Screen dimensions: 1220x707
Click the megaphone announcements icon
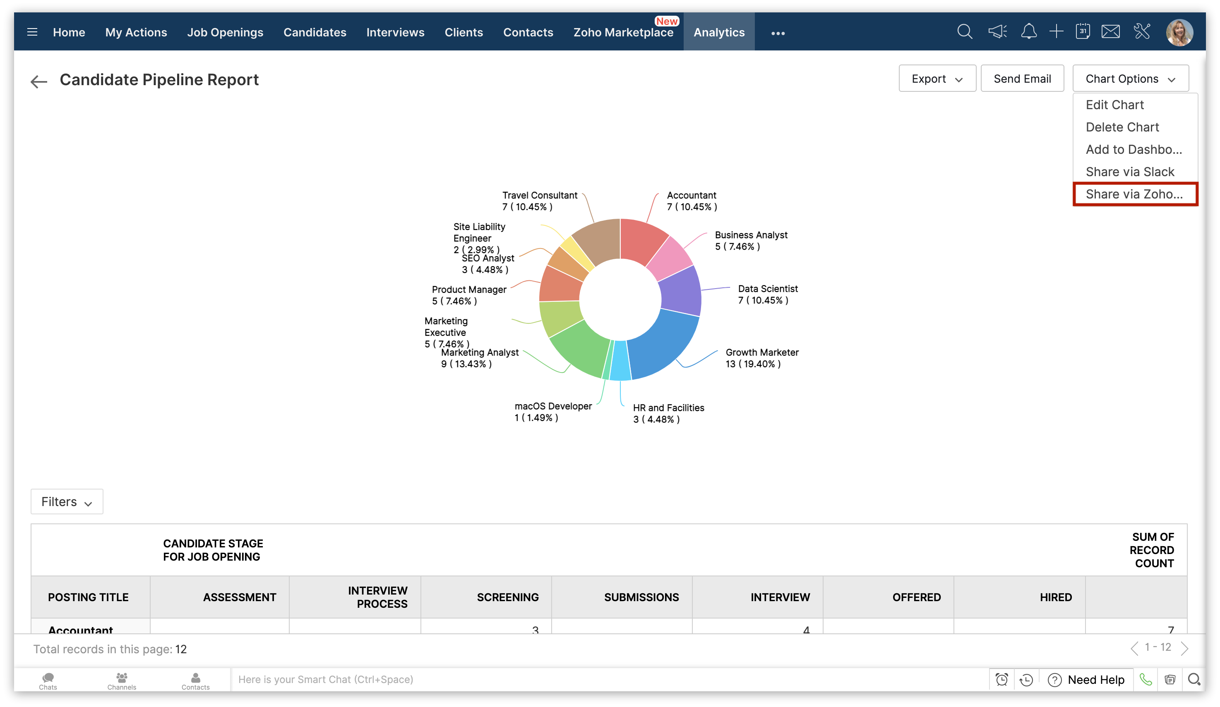(x=997, y=32)
